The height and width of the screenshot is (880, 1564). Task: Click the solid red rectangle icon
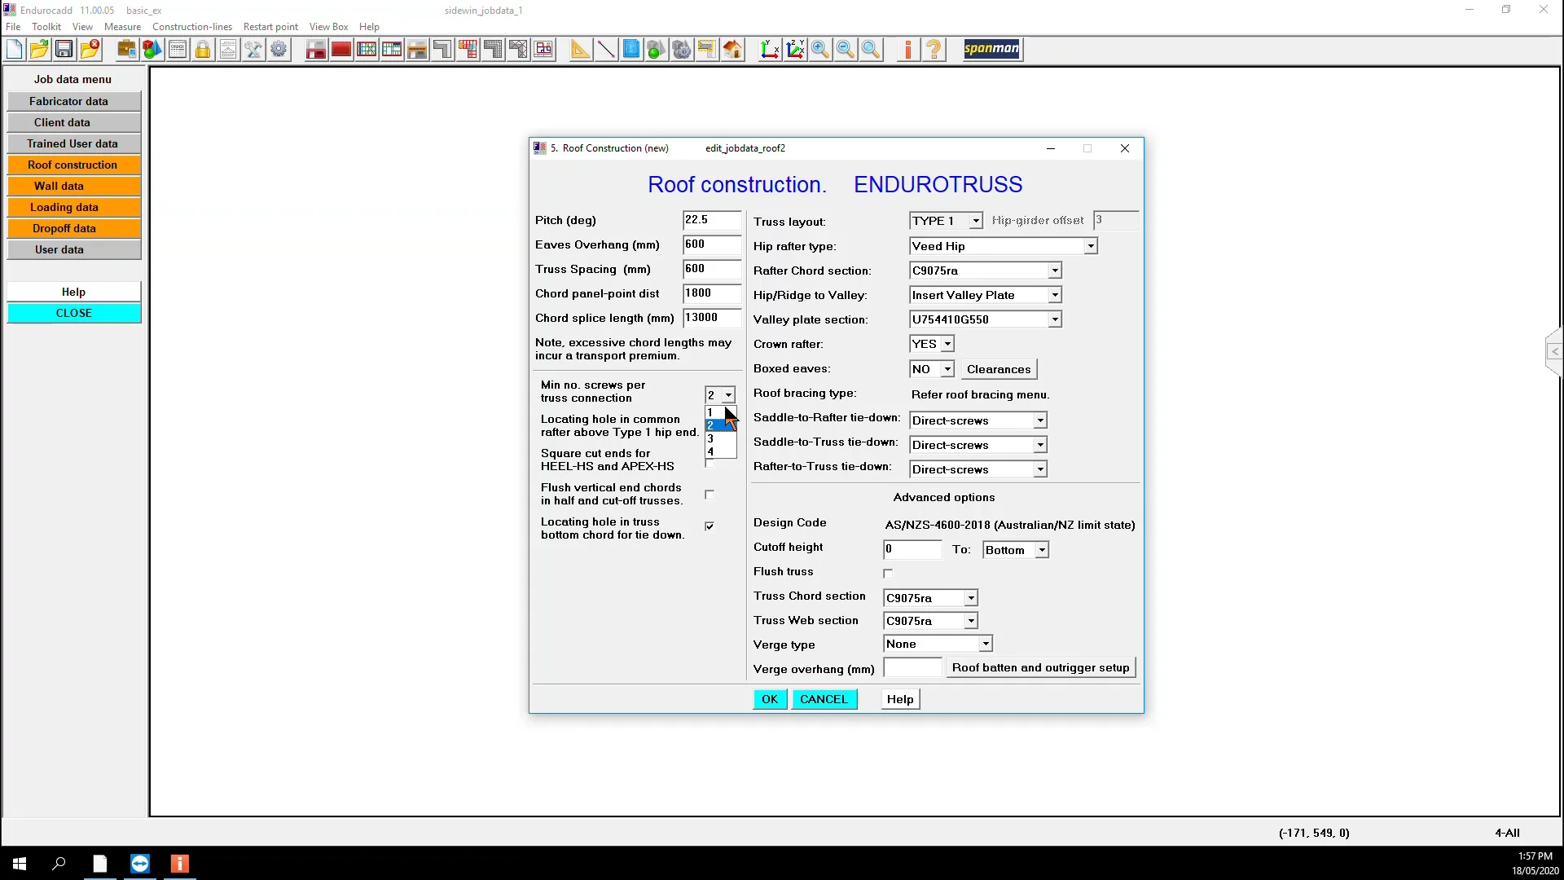341,50
